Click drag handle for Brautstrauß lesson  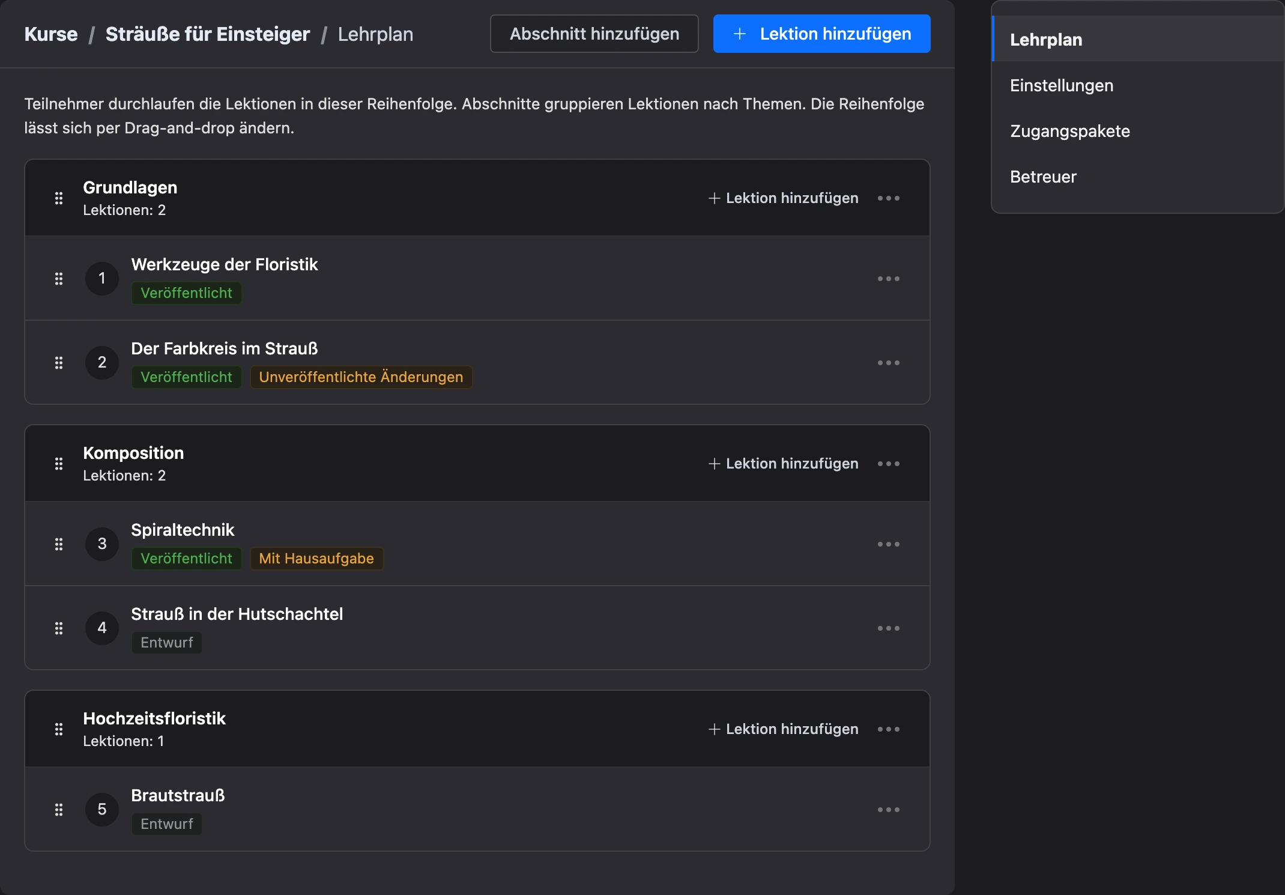[59, 810]
